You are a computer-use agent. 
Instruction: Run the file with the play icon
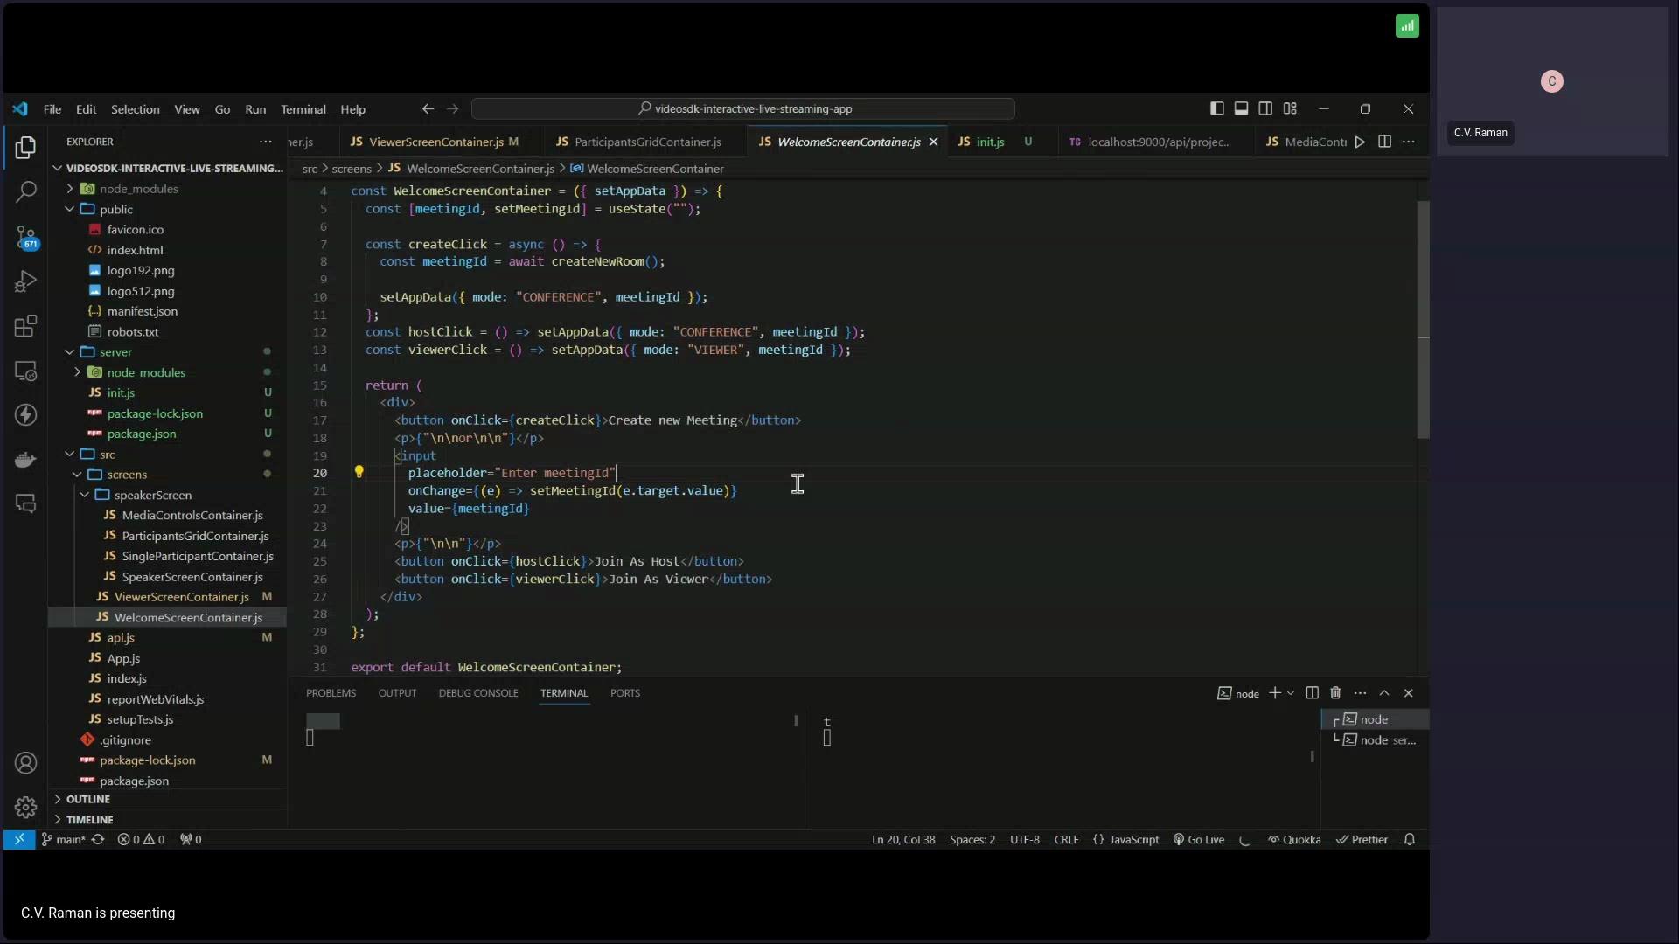pyautogui.click(x=1360, y=142)
